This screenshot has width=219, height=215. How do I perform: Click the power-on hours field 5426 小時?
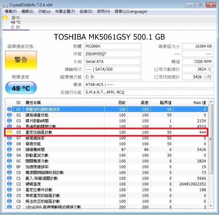[198, 77]
